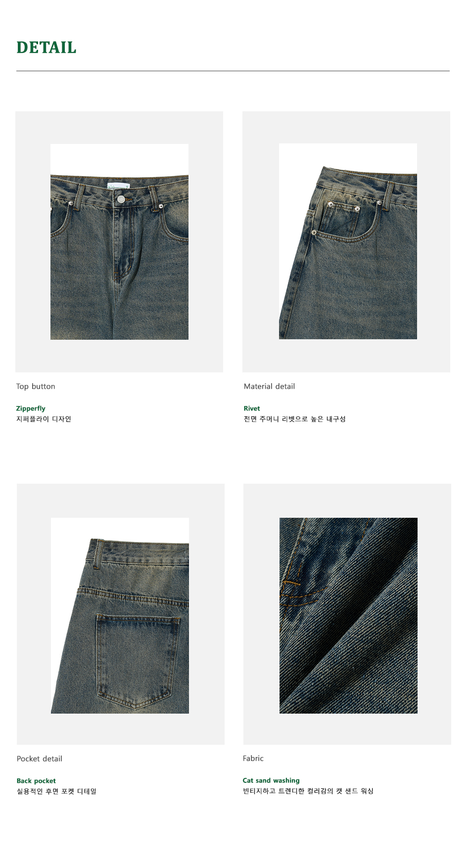The height and width of the screenshot is (860, 470).
Task: Click the waistband button on the jeans
Action: coord(121,199)
